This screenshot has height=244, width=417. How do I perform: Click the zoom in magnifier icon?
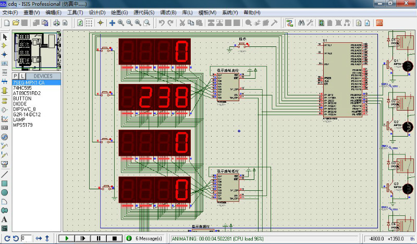coord(120,23)
